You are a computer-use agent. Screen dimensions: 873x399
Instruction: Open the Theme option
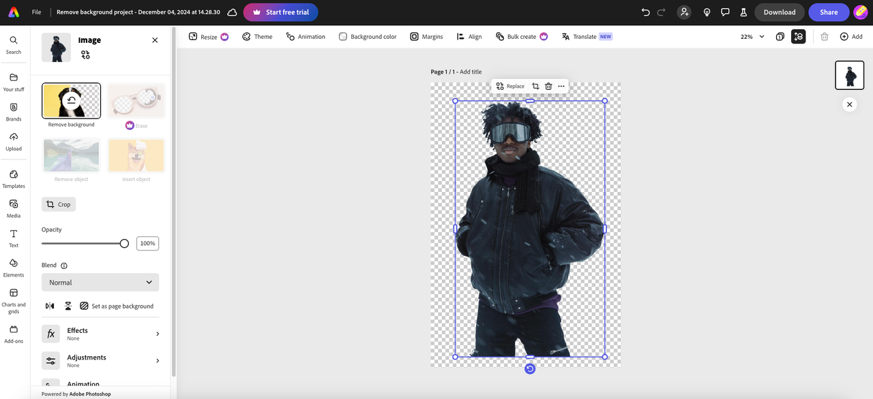pos(257,37)
